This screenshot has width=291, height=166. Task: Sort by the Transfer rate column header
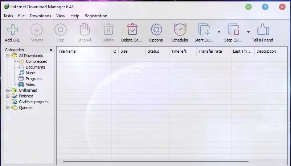pos(214,51)
